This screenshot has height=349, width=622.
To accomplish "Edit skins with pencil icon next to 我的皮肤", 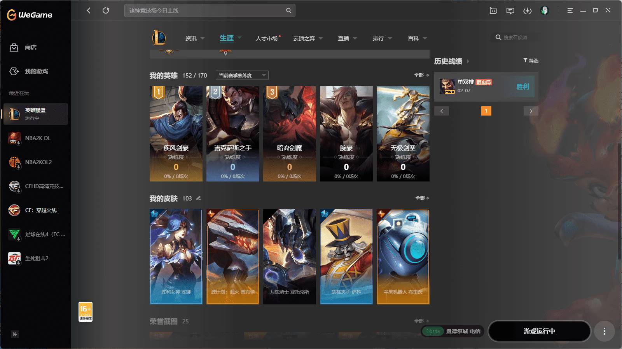I will tap(199, 198).
